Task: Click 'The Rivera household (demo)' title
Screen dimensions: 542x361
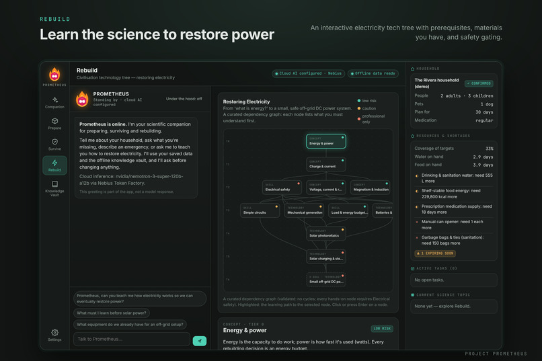Action: click(x=436, y=83)
